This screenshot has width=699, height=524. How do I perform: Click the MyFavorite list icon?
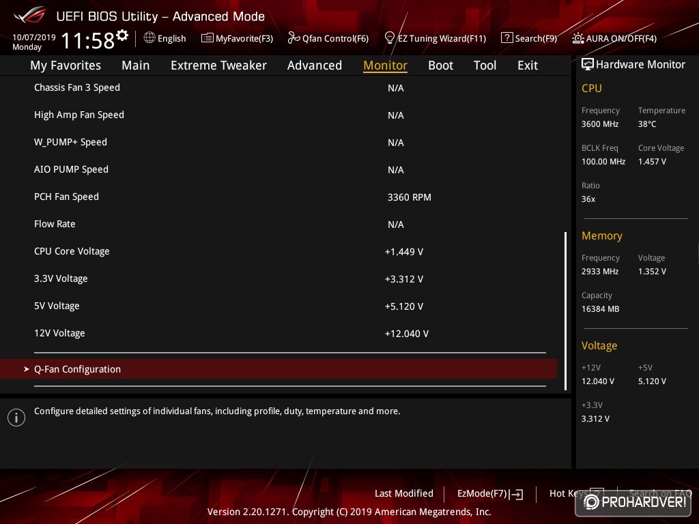click(x=208, y=38)
